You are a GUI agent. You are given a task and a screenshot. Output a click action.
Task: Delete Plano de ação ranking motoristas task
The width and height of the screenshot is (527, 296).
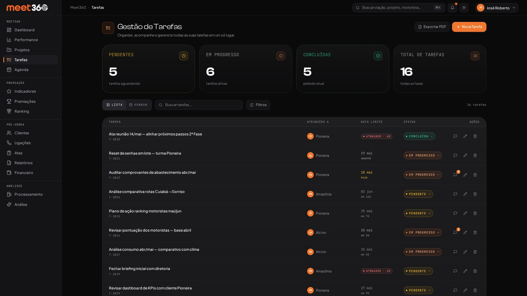click(475, 213)
